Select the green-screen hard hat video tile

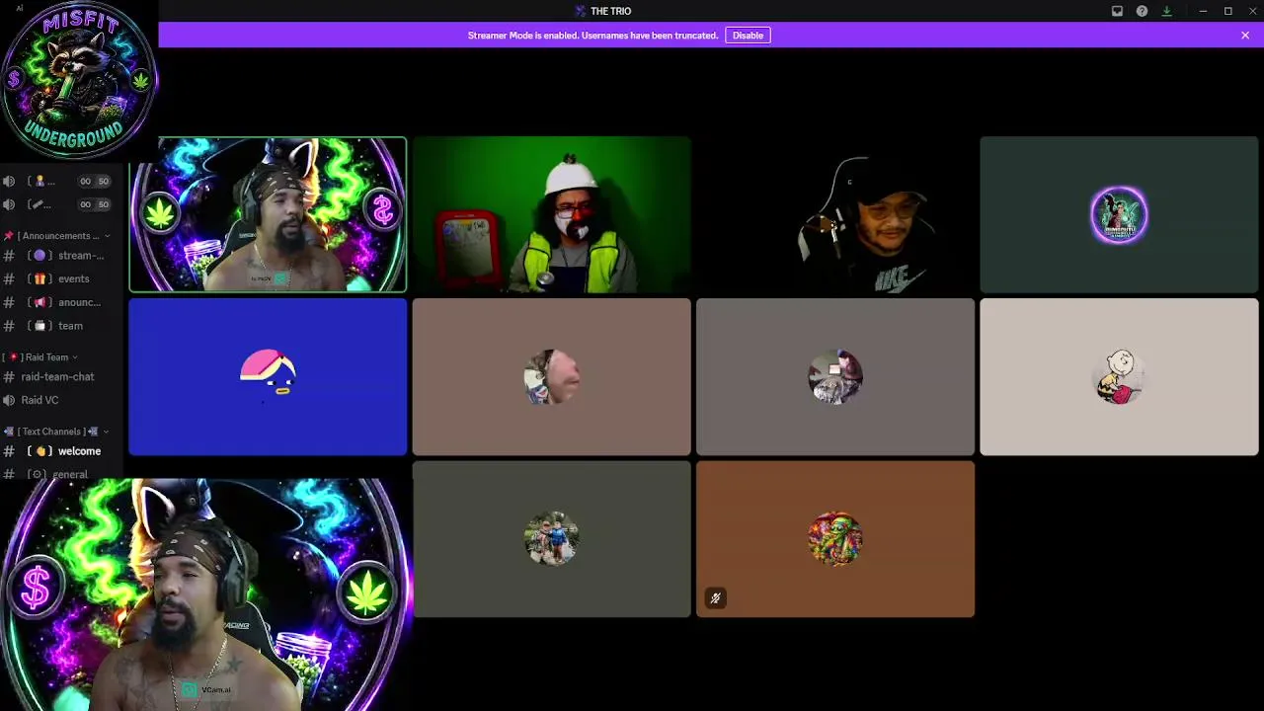click(x=551, y=214)
